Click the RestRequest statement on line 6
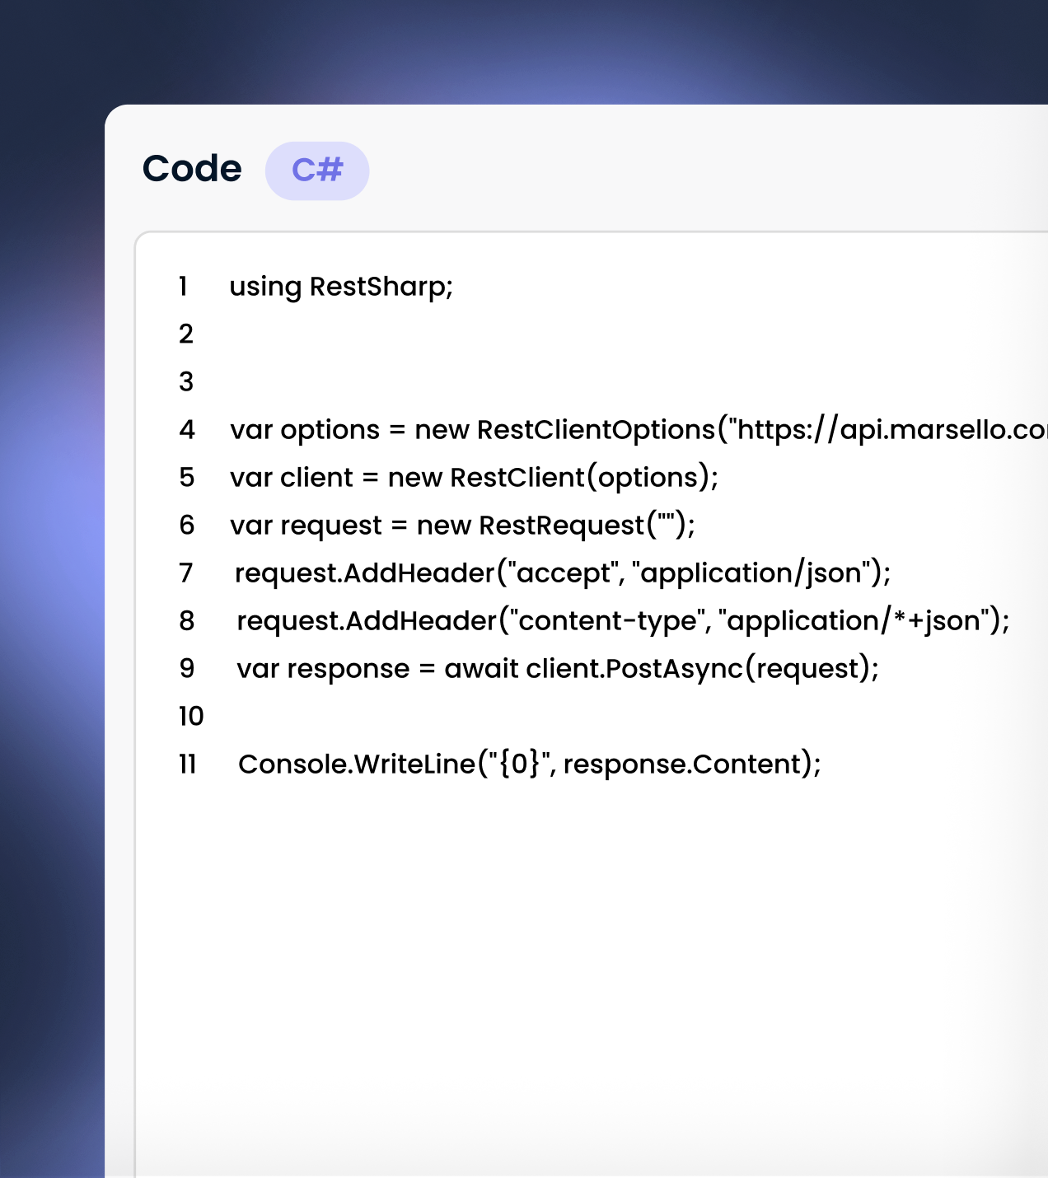1048x1178 pixels. (x=463, y=525)
